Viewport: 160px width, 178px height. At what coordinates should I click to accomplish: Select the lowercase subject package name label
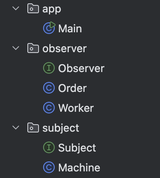point(61,129)
